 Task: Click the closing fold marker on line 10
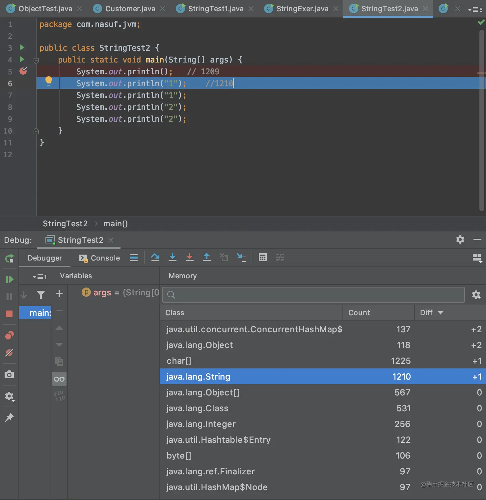36,131
